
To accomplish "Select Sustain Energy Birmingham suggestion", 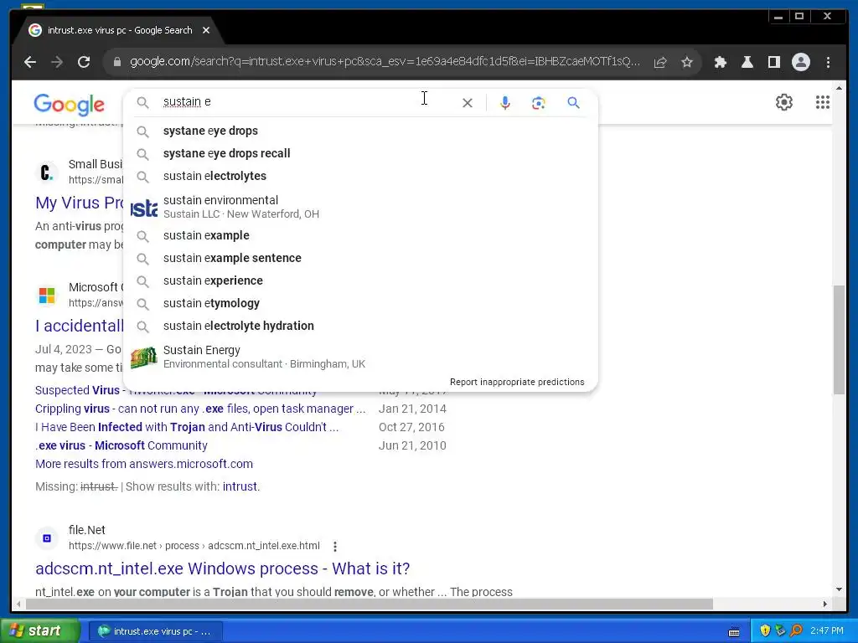I will point(360,357).
